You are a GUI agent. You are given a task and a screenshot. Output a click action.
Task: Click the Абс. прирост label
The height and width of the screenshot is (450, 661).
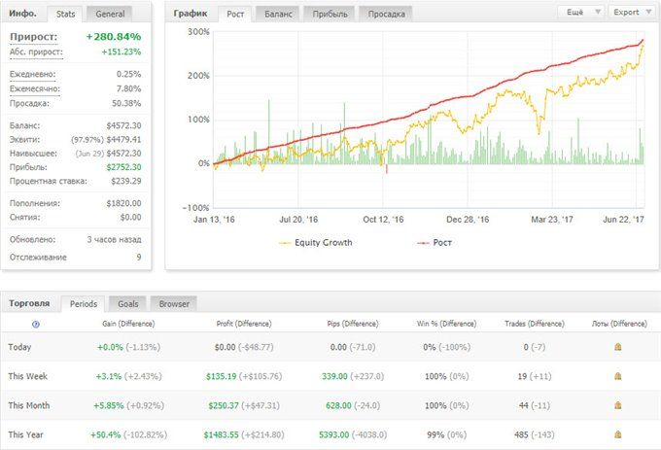[x=36, y=52]
